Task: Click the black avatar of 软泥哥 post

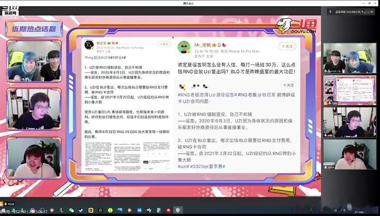Action: (89, 45)
